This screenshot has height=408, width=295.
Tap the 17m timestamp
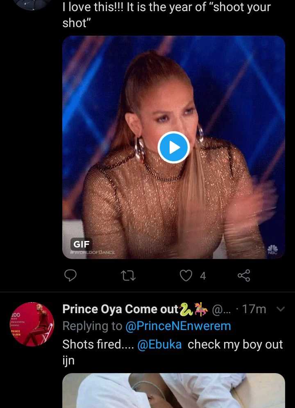pos(254,309)
